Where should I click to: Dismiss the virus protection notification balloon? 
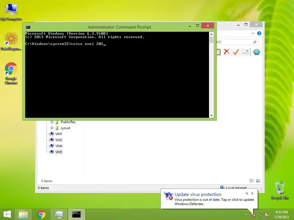[x=252, y=193]
